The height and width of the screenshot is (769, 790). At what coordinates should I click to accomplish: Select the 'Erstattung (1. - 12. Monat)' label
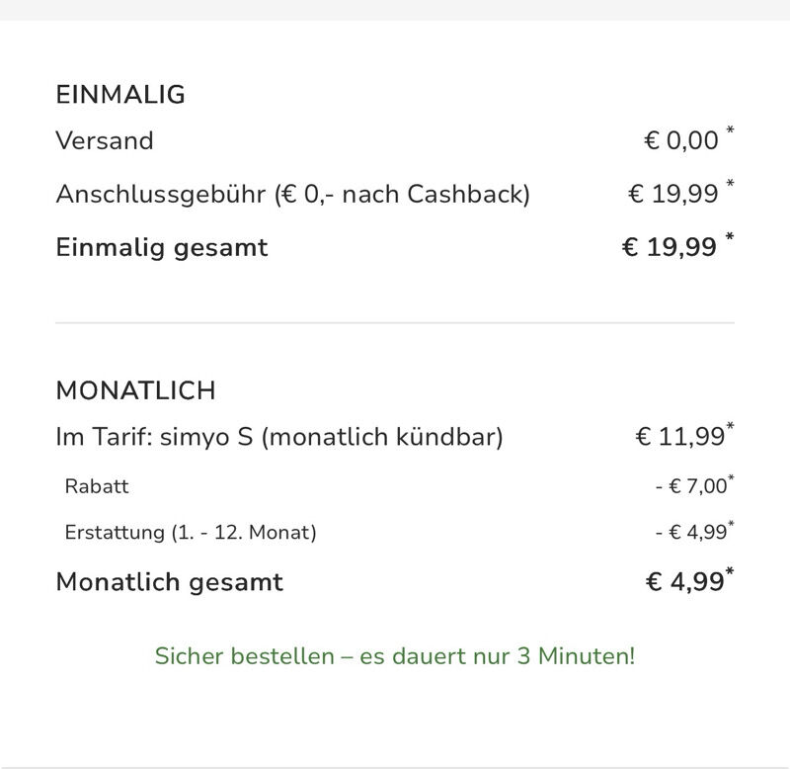point(191,534)
